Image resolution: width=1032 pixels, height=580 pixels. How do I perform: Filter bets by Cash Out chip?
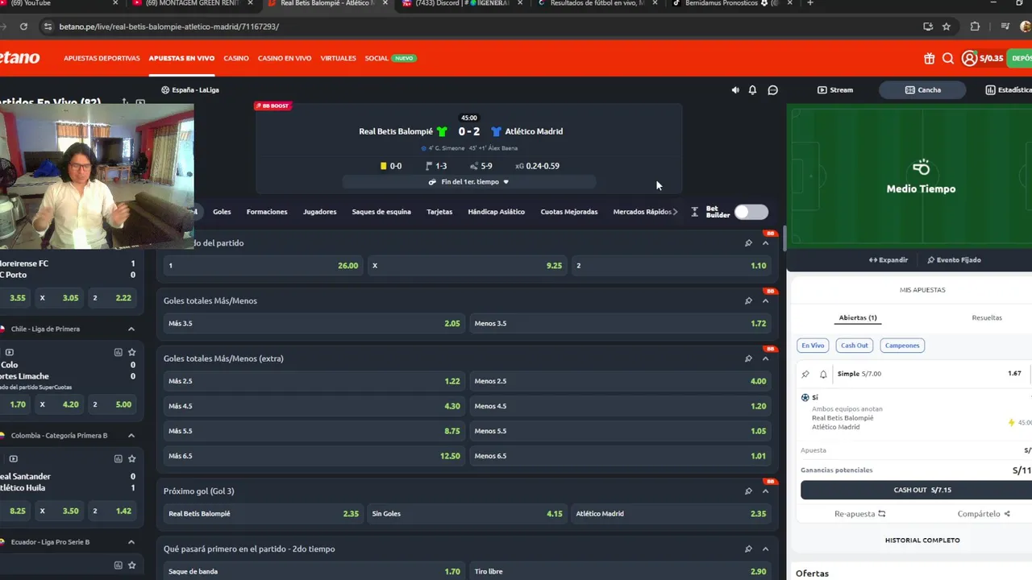[855, 346]
